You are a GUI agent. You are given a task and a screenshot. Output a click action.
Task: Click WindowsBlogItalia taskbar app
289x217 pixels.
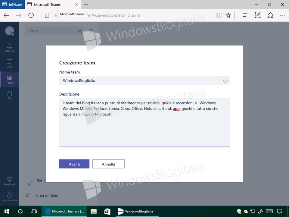click(x=137, y=211)
